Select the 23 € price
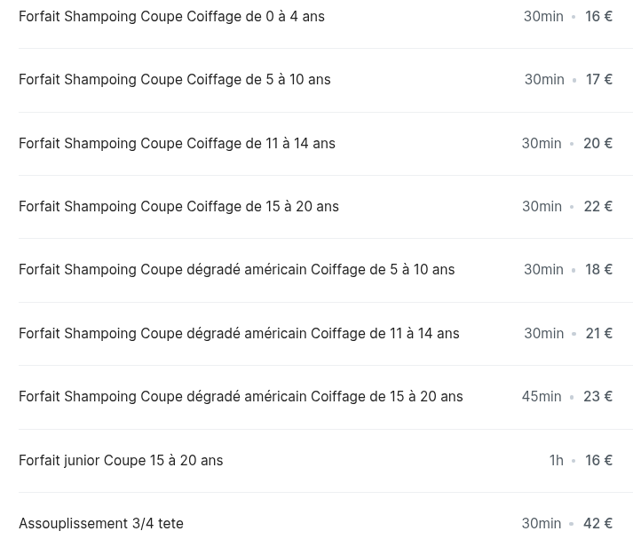The width and height of the screenshot is (633, 547). coord(597,396)
